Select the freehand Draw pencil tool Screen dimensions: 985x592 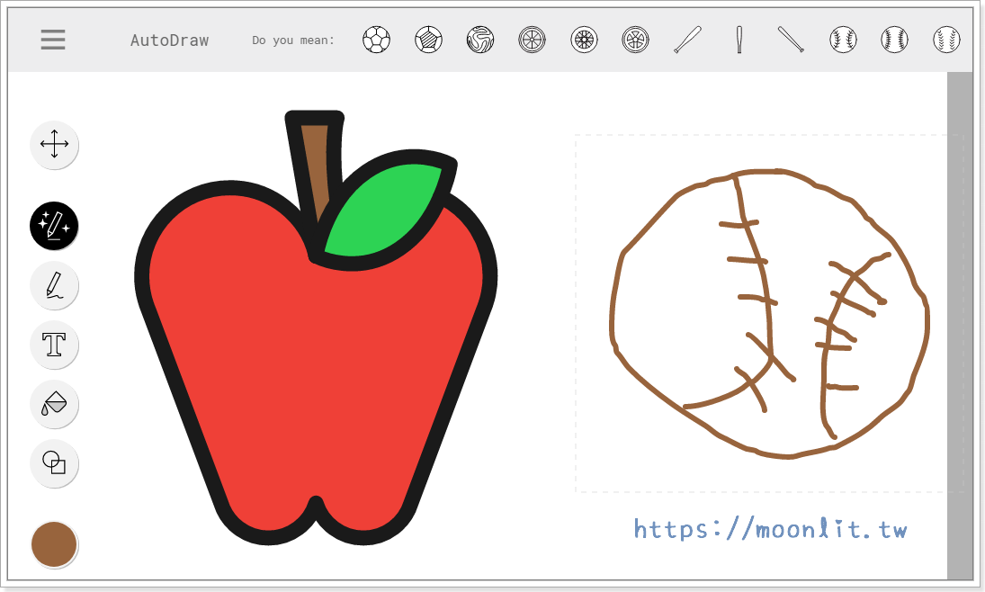click(55, 285)
